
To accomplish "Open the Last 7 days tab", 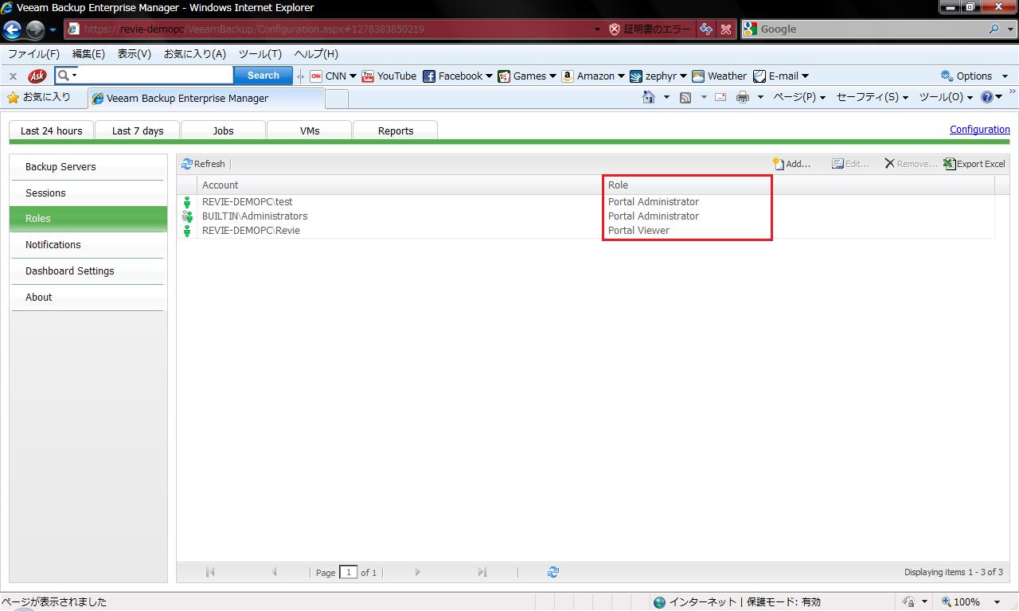I will [138, 130].
